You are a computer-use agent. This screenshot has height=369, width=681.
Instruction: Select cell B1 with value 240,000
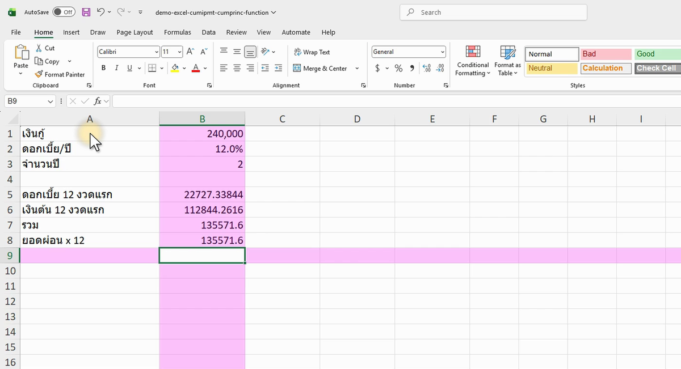[202, 134]
